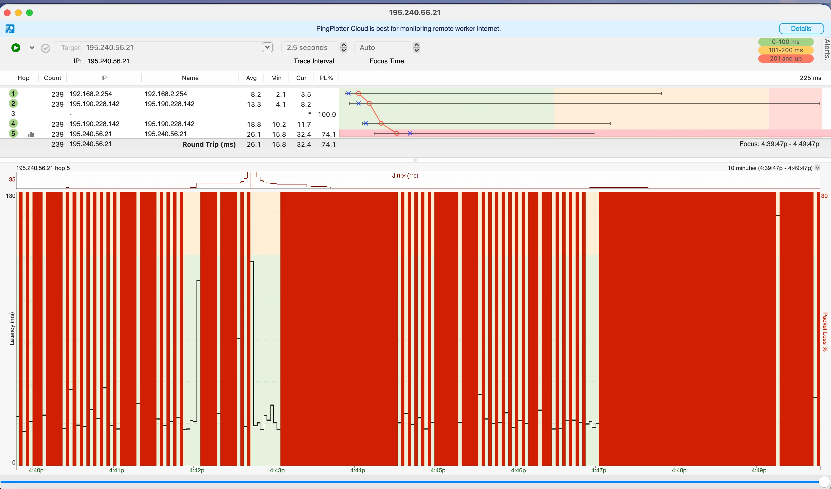Select the hop 2 green circle

click(x=13, y=104)
